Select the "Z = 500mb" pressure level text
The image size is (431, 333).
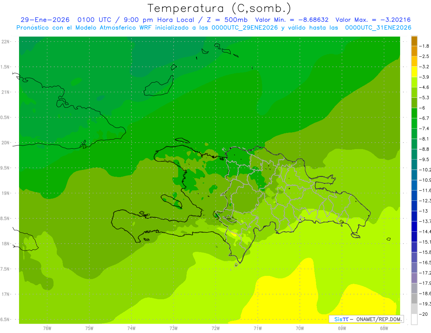[228, 20]
